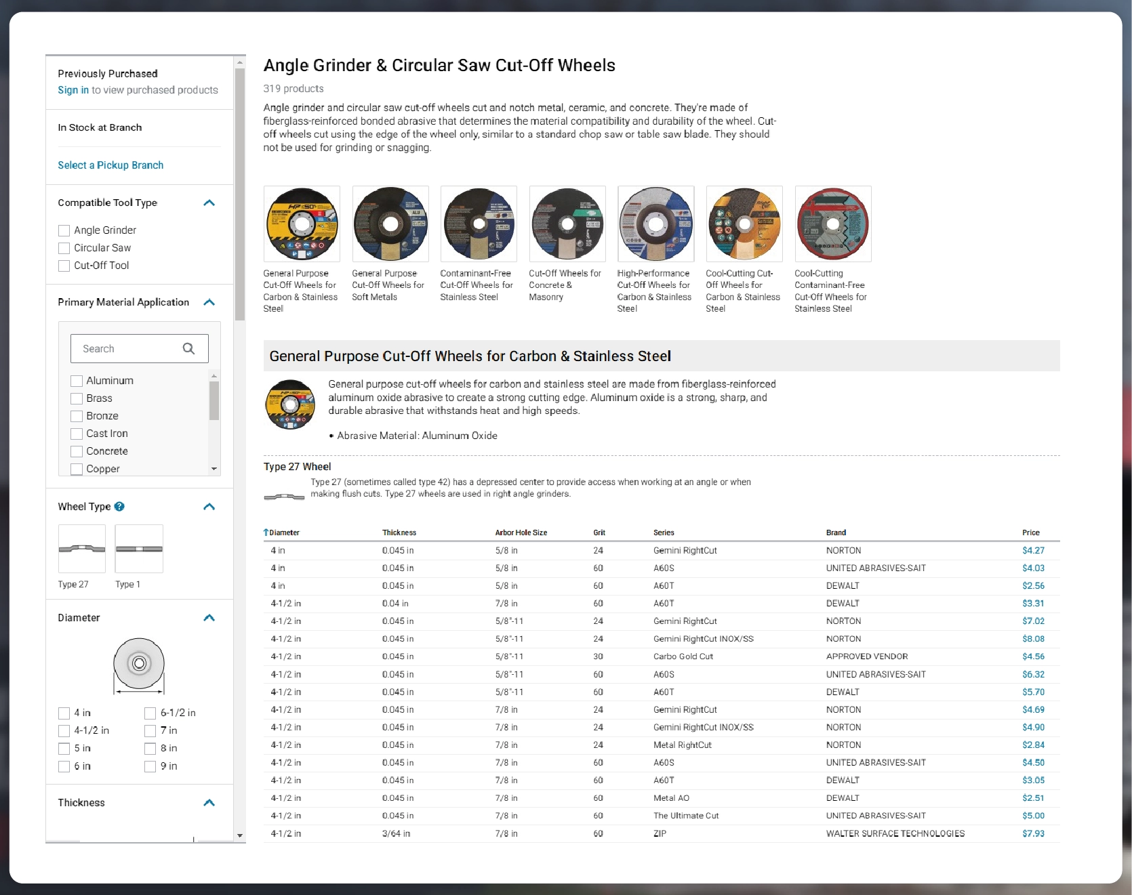Viewport: 1132px width, 895px height.
Task: Click The Ultimate Cut series row
Action: point(661,816)
